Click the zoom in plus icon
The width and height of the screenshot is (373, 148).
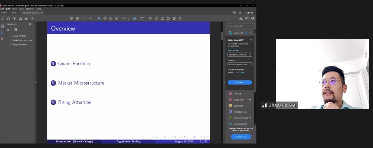pos(117,18)
